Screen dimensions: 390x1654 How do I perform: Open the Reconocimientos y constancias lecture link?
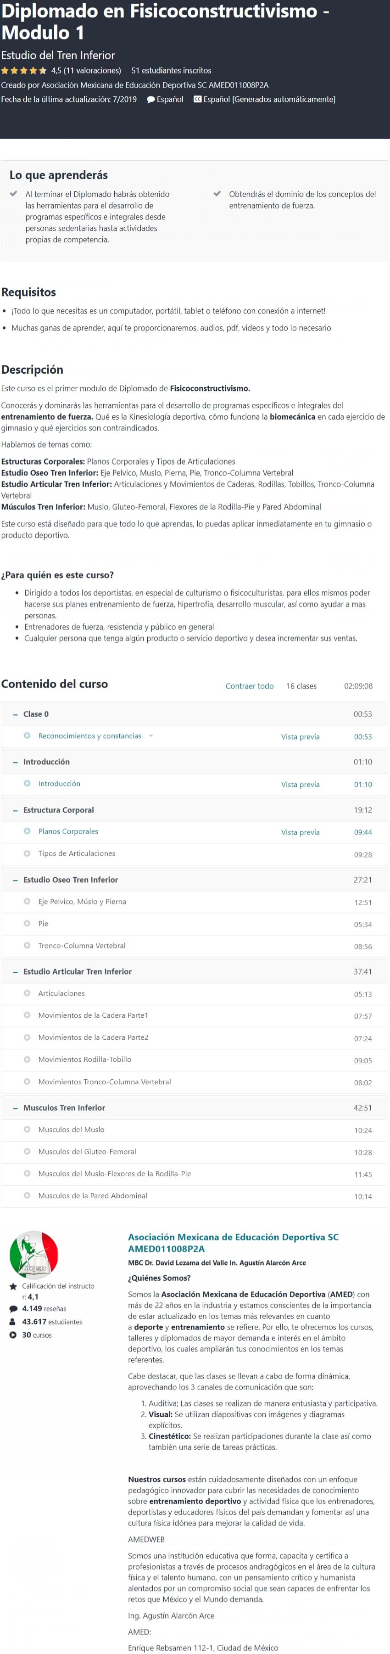[90, 736]
